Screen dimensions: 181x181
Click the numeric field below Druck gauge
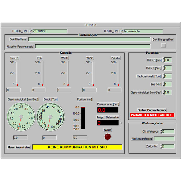[x=49, y=138]
